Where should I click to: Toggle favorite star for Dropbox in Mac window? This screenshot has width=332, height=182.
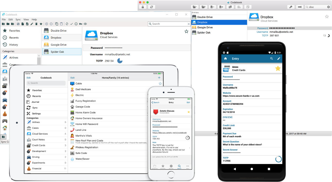[x=327, y=16]
